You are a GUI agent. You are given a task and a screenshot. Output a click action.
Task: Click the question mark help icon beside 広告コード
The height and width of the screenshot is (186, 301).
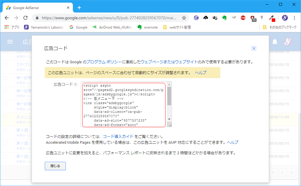point(75,84)
